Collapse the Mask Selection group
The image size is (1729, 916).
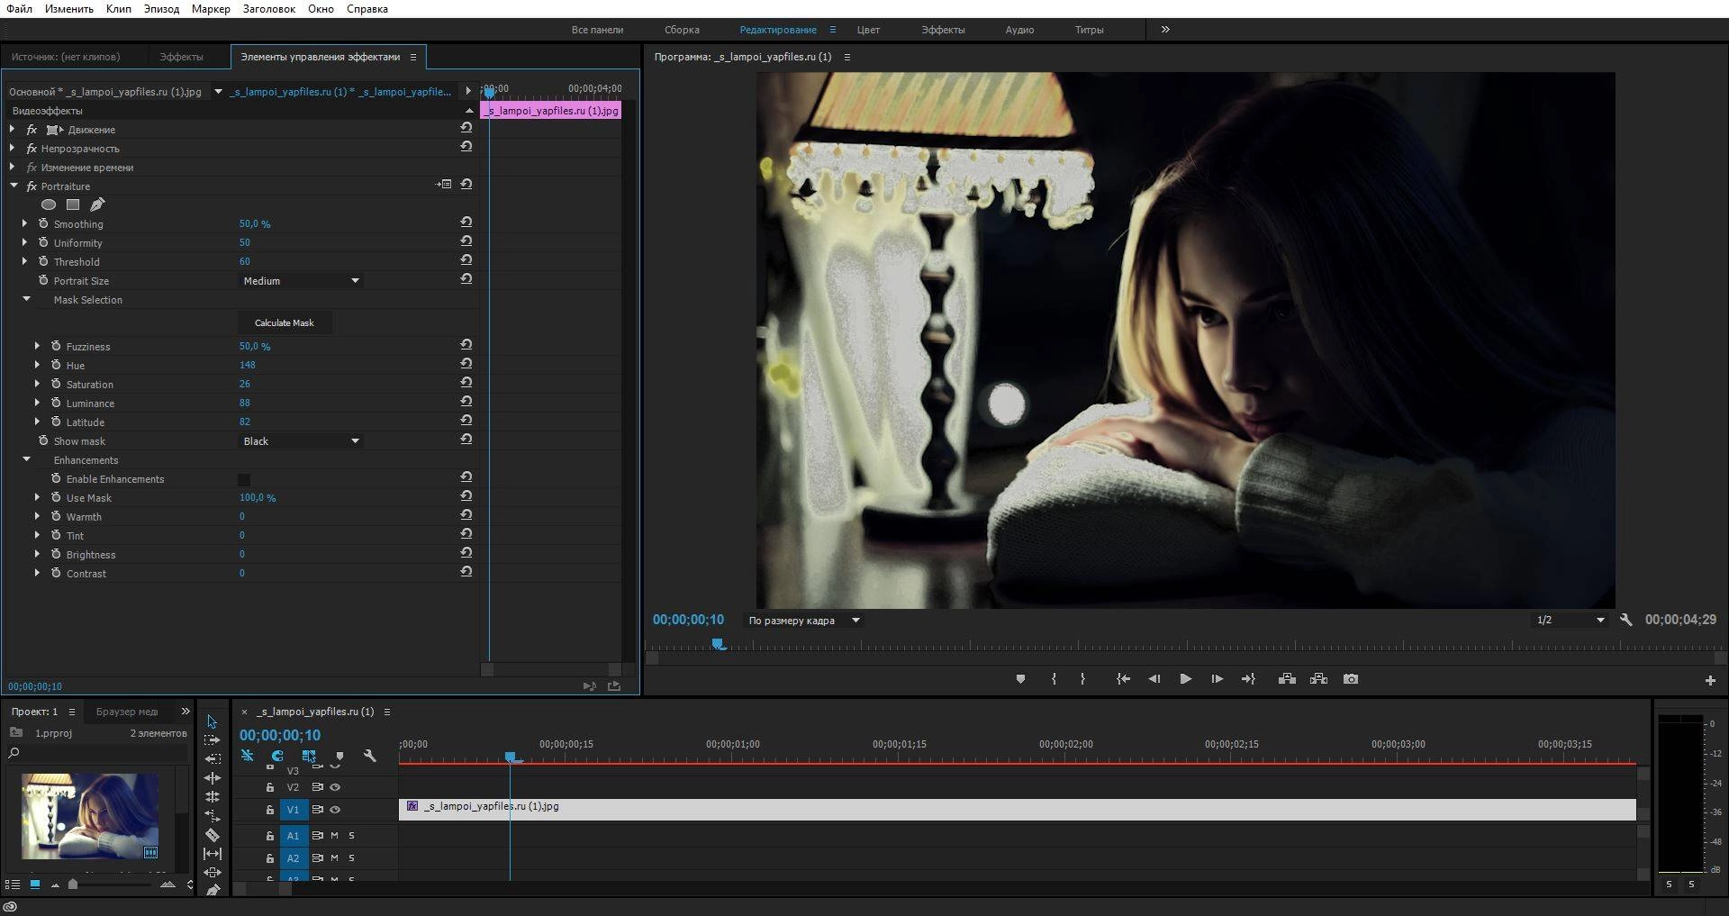pyautogui.click(x=26, y=299)
